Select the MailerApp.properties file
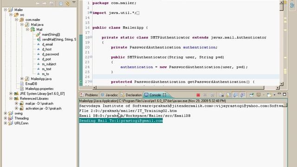The image size is (297, 167). (x=39, y=89)
